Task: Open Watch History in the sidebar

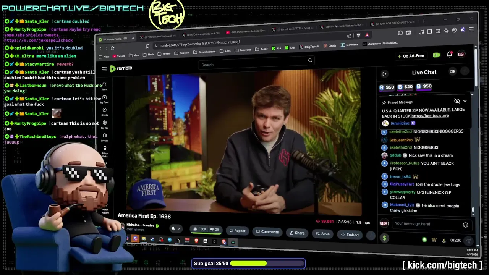Action: pyautogui.click(x=105, y=209)
